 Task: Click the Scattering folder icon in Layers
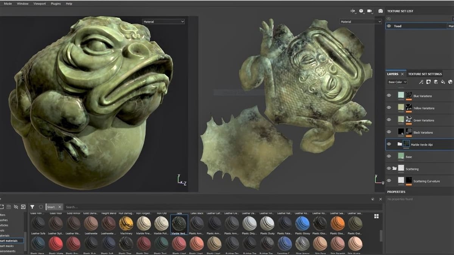tap(395, 169)
